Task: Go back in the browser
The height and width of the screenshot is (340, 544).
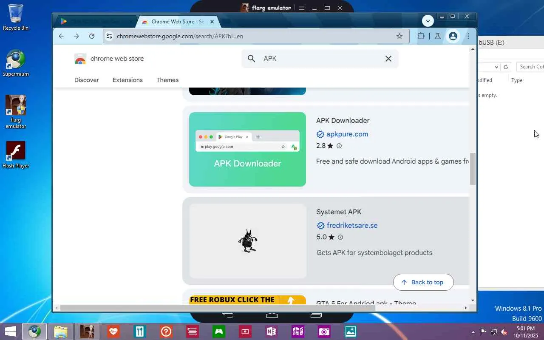Action: tap(61, 36)
